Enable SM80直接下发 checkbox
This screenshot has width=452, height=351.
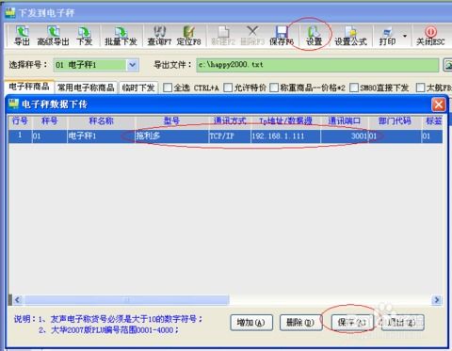tap(354, 88)
